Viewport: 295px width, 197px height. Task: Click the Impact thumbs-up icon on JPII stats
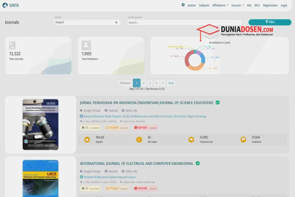(87, 140)
